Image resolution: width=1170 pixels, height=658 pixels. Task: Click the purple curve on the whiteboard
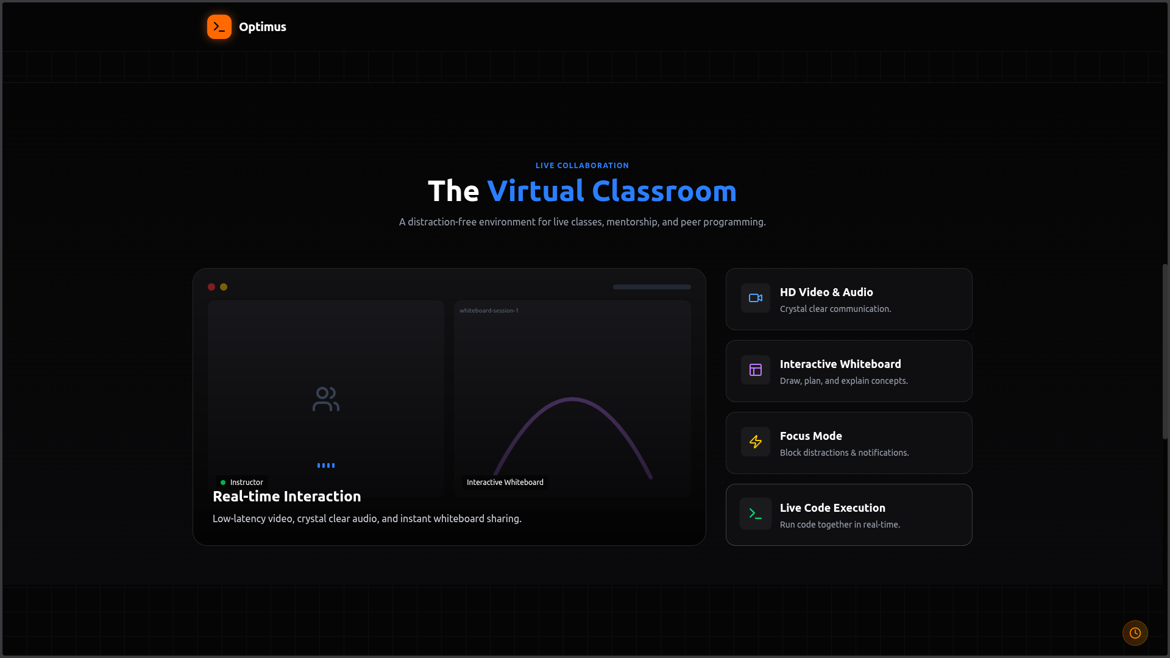572,400
